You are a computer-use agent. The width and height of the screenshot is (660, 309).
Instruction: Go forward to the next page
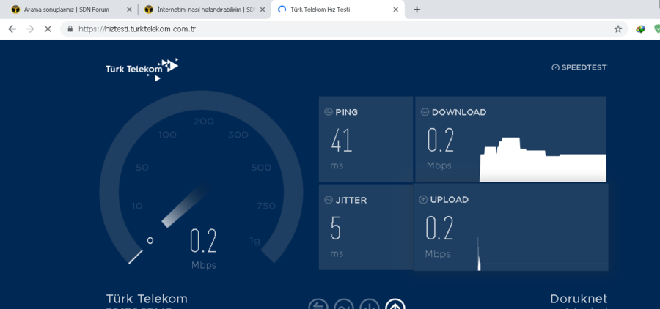click(30, 29)
